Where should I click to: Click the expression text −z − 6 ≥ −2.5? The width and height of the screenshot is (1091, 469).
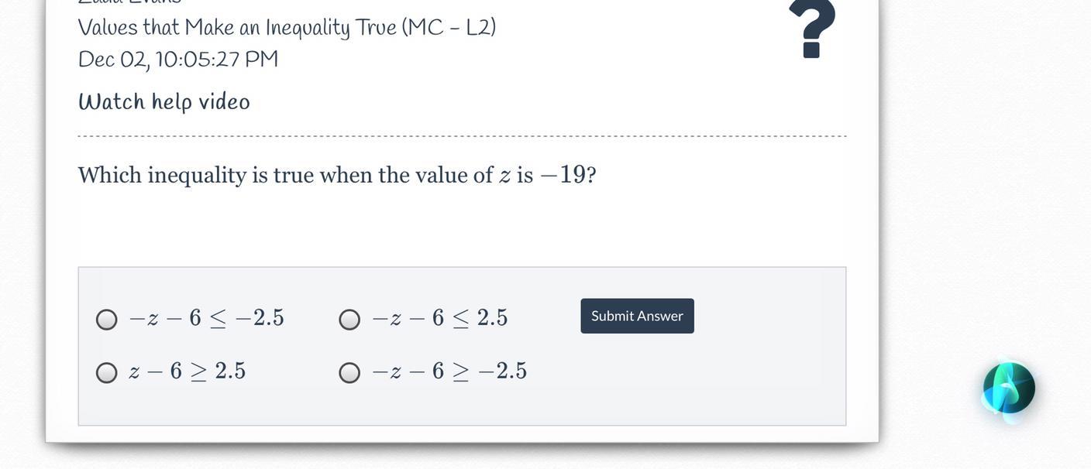point(449,371)
